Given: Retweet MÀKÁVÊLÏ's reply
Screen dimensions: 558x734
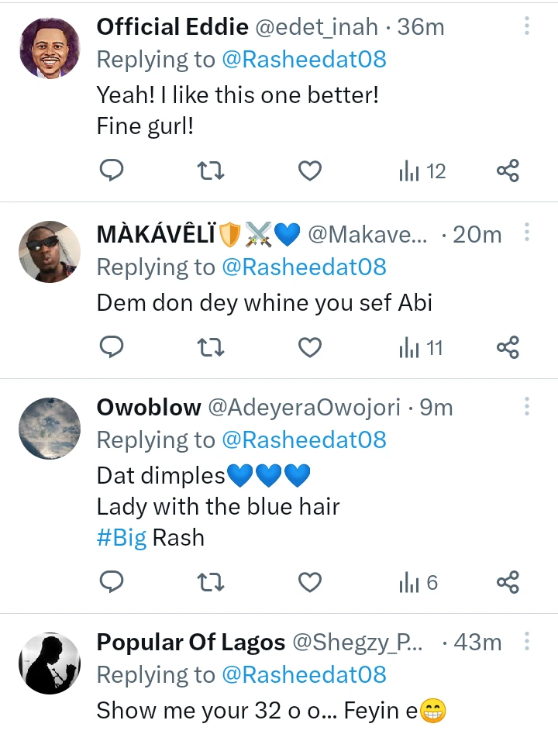Looking at the screenshot, I should [211, 348].
